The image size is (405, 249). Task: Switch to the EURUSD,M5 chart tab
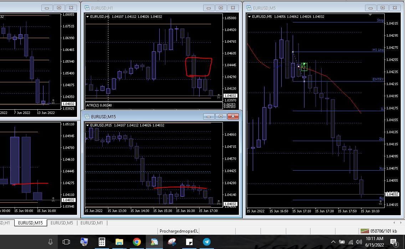click(x=62, y=223)
